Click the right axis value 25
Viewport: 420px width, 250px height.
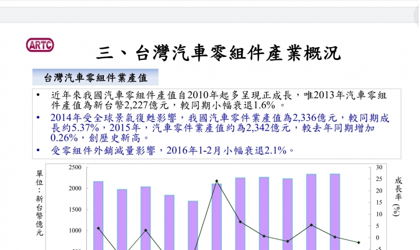(379, 179)
